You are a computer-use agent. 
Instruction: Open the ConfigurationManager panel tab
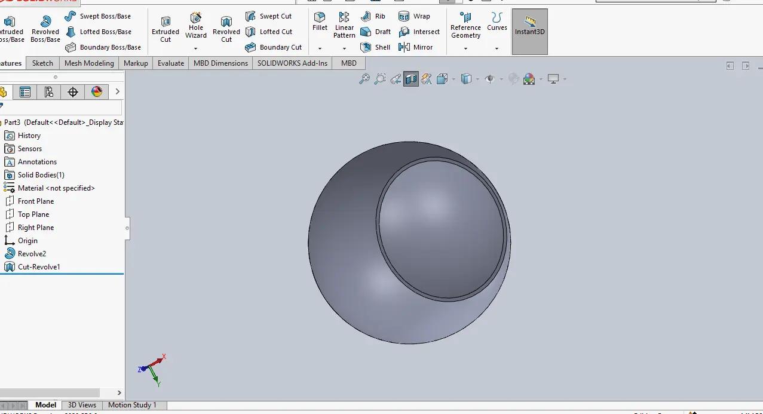click(49, 92)
